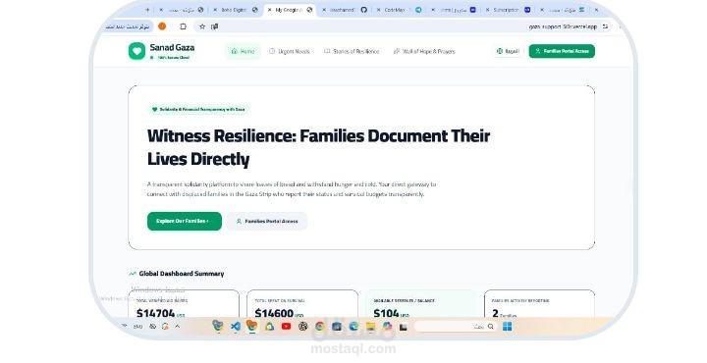
Task: Click the address bar URL text
Action: click(x=563, y=26)
